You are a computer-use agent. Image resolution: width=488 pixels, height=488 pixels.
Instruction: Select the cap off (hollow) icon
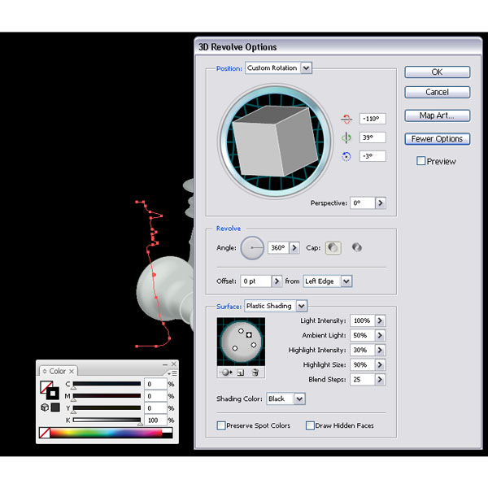click(357, 247)
